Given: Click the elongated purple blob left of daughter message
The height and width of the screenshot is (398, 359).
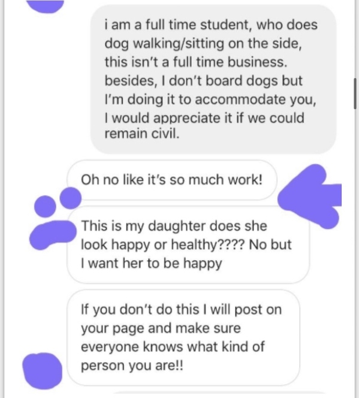Looking at the screenshot, I should [53, 235].
